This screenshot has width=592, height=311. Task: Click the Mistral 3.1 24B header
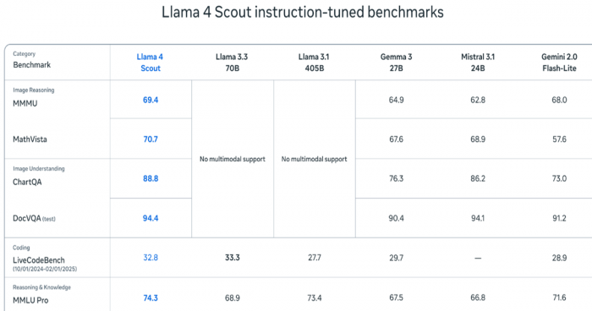[x=478, y=63]
